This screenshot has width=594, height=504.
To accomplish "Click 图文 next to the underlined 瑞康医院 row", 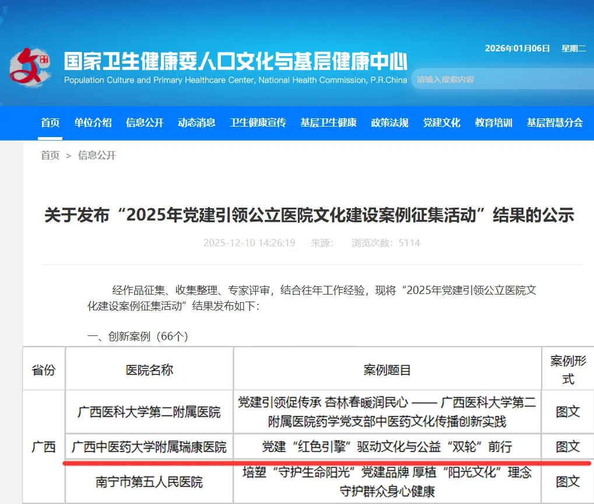I will 568,447.
